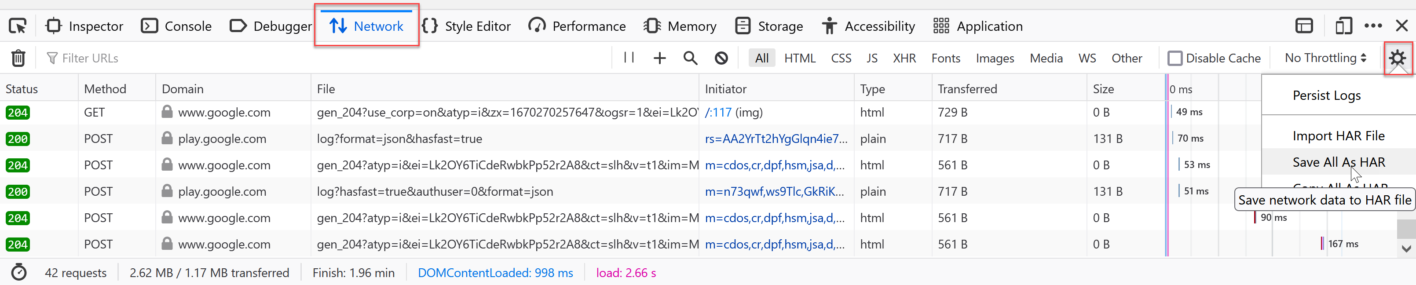Select the Network tab
Viewport: 1416px width, 285px height.
366,26
